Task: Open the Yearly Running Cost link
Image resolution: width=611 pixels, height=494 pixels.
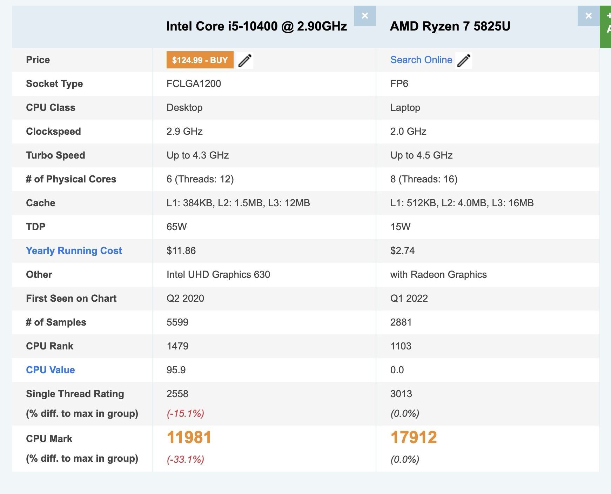Action: (x=74, y=251)
